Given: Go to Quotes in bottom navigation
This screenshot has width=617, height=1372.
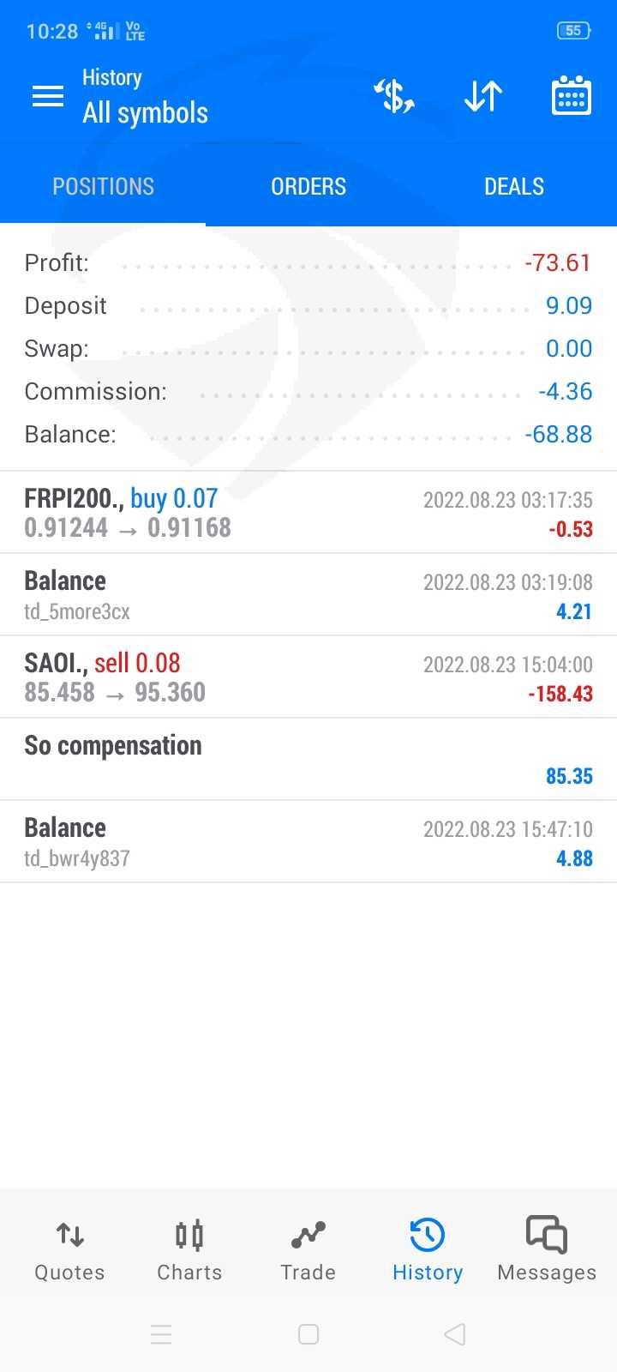Looking at the screenshot, I should click(69, 1250).
